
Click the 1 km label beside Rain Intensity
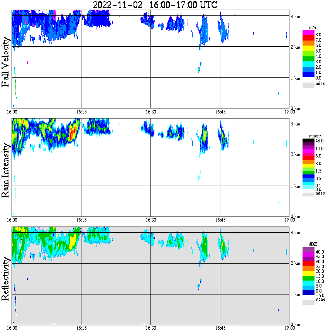(295, 186)
